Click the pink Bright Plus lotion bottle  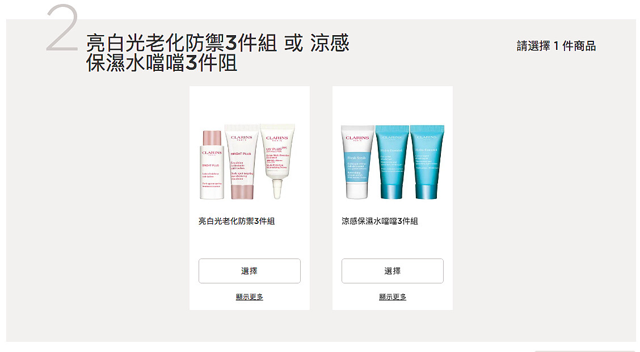point(212,165)
